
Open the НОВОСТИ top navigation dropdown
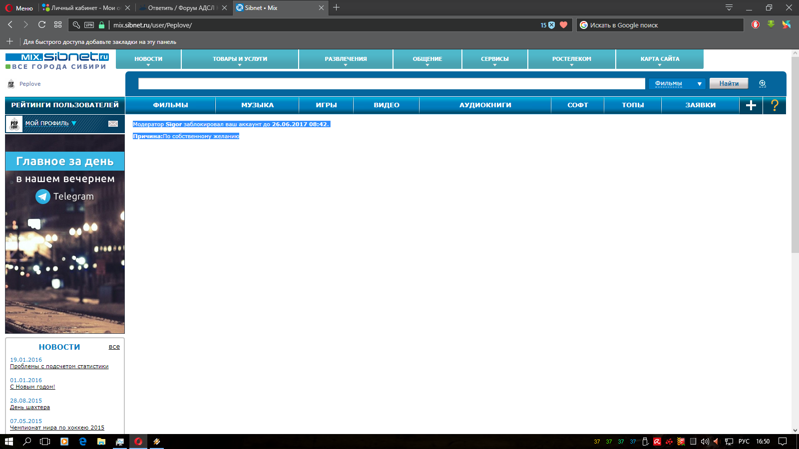tap(148, 59)
